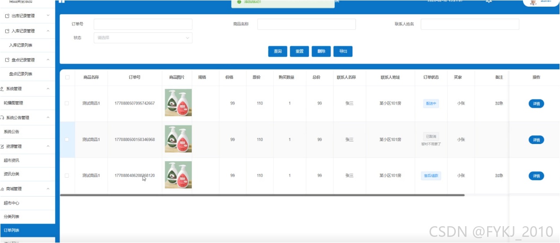Click the 暂时不需要了 cancellation note
Screen dimensions: 560x243
click(x=431, y=144)
